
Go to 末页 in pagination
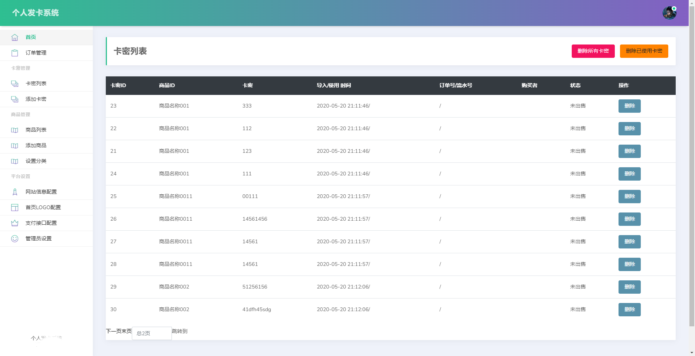tap(127, 332)
